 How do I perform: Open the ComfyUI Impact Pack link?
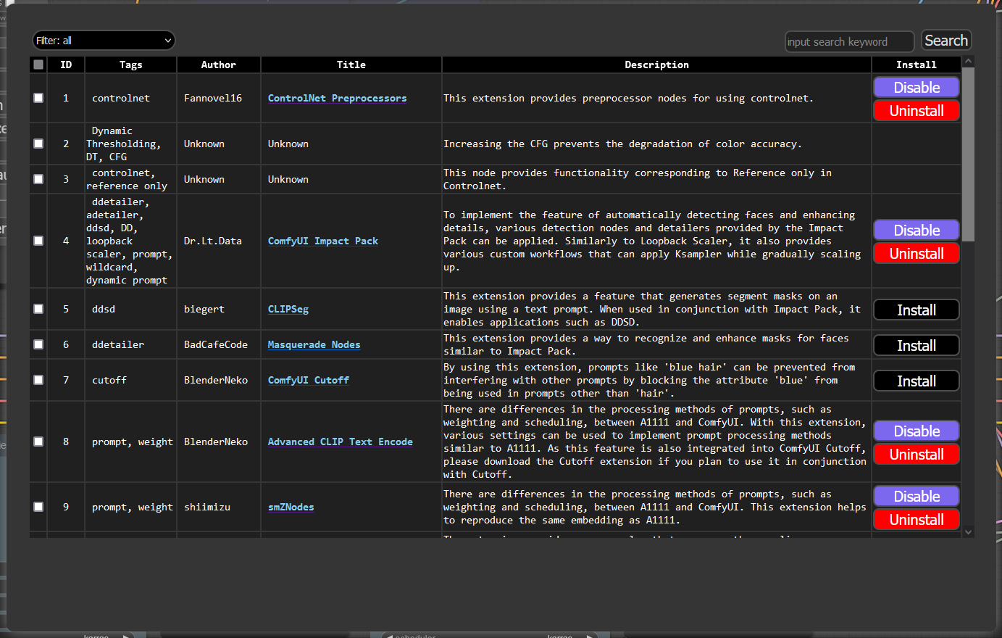point(322,241)
